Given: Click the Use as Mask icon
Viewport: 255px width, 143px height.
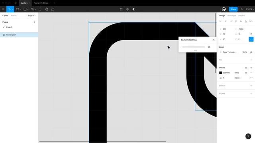Looking at the screenshot, I should click(134, 9).
